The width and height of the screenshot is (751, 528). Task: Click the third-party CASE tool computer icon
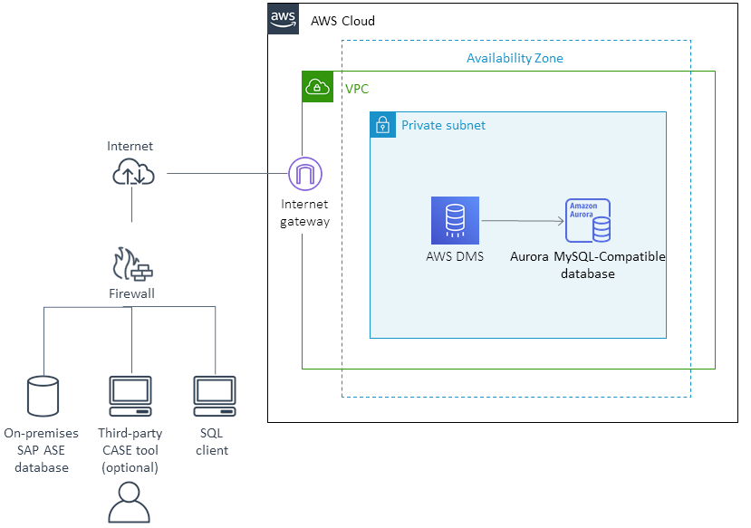[130, 393]
